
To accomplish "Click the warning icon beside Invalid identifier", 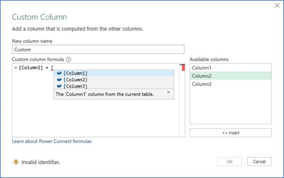I will tap(16, 162).
